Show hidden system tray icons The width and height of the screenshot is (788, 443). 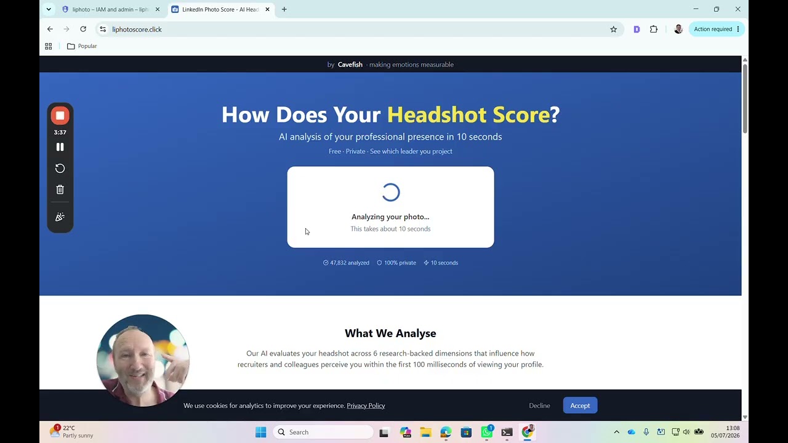[616, 432]
